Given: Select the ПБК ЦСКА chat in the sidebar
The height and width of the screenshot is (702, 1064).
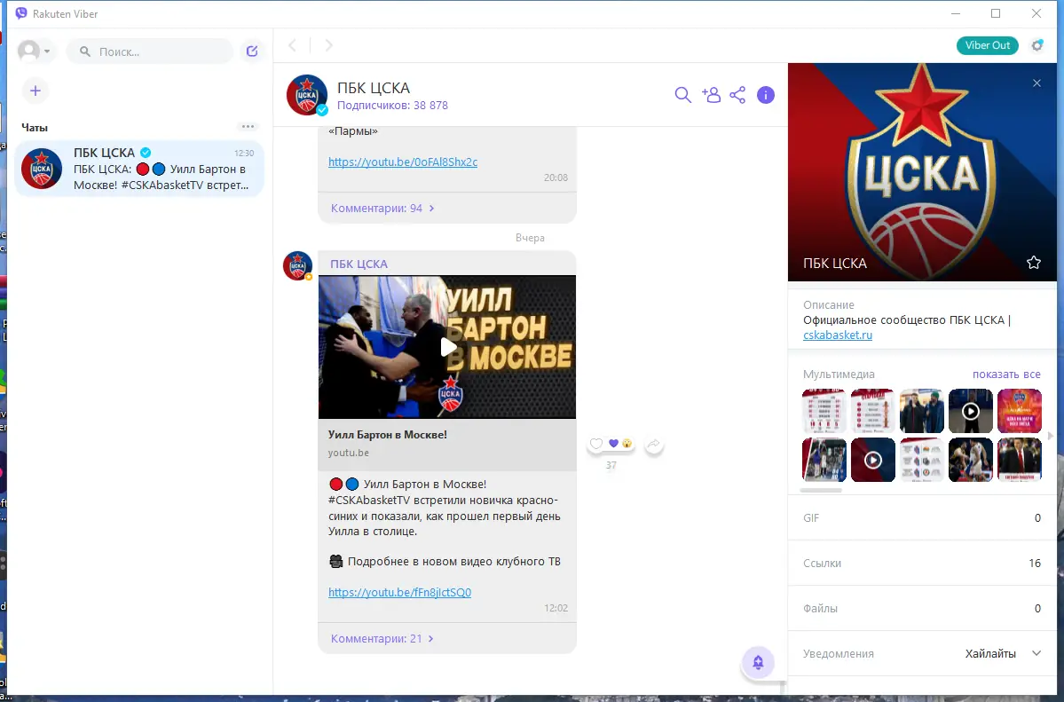Looking at the screenshot, I should (139, 169).
